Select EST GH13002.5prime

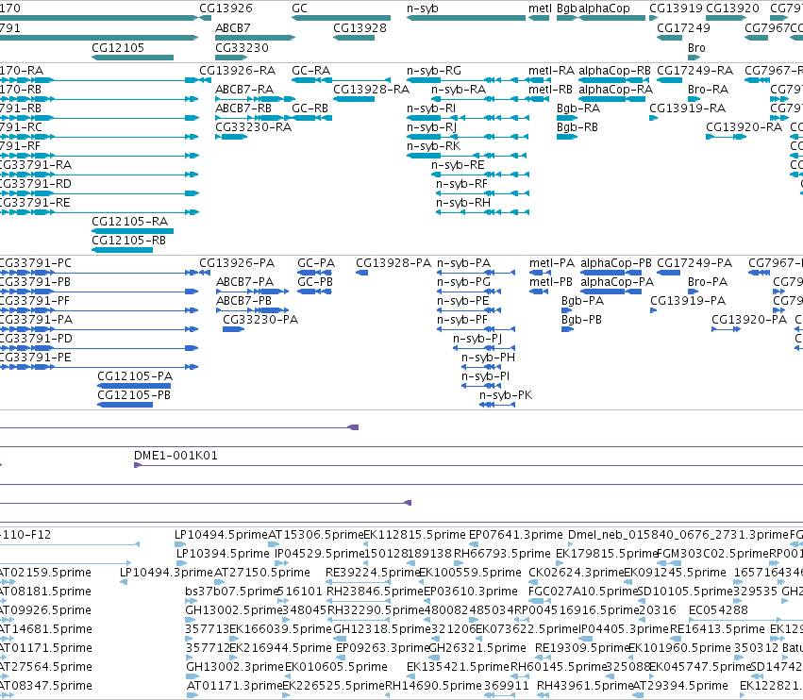point(232,610)
